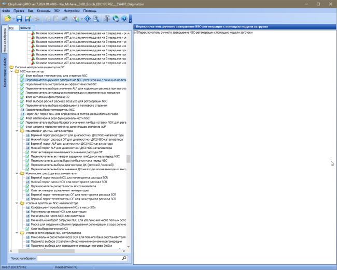
Task: Click checkbox icon of Флаг активации фильтрации О2
Action: [22, 97]
